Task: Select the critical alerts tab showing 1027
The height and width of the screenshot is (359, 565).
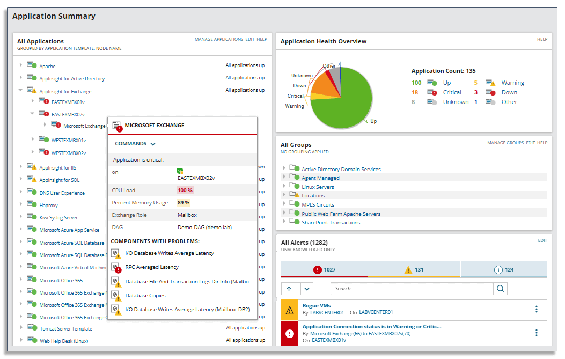Action: (324, 269)
